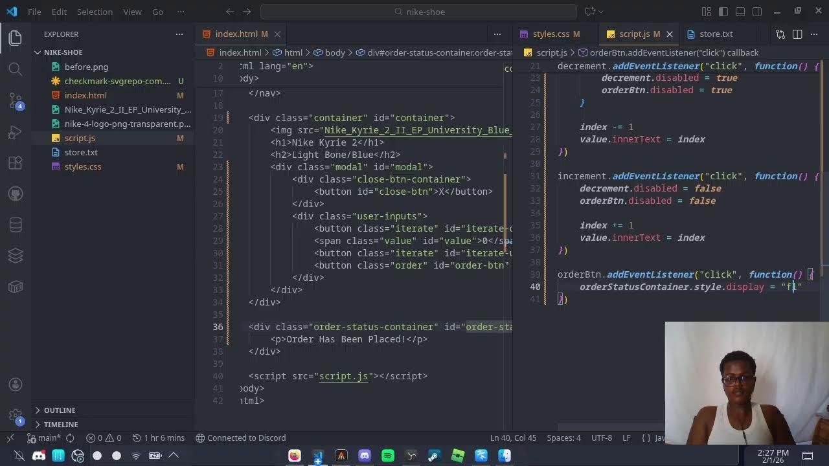Go forward with the navigation arrow
This screenshot has width=829, height=466.
(x=248, y=12)
